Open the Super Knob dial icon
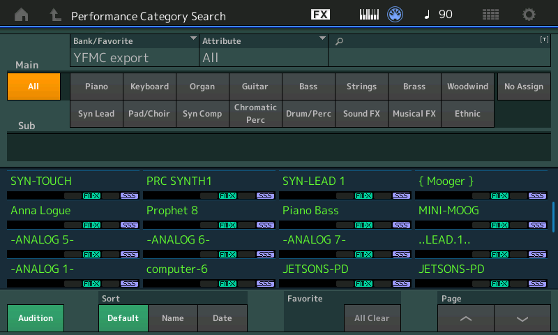 (x=395, y=15)
